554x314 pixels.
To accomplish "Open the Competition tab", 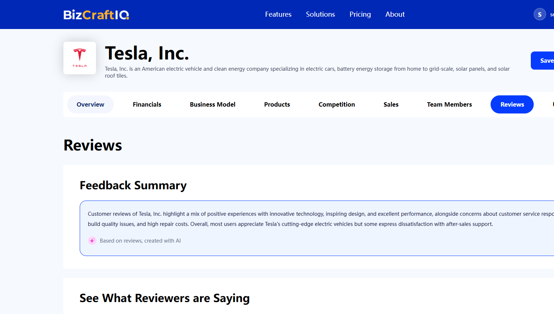I will pyautogui.click(x=337, y=104).
